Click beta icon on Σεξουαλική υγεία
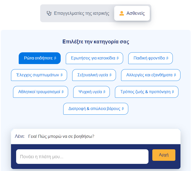Image resolution: width=192 pixels, height=171 pixels. pyautogui.click(x=111, y=75)
